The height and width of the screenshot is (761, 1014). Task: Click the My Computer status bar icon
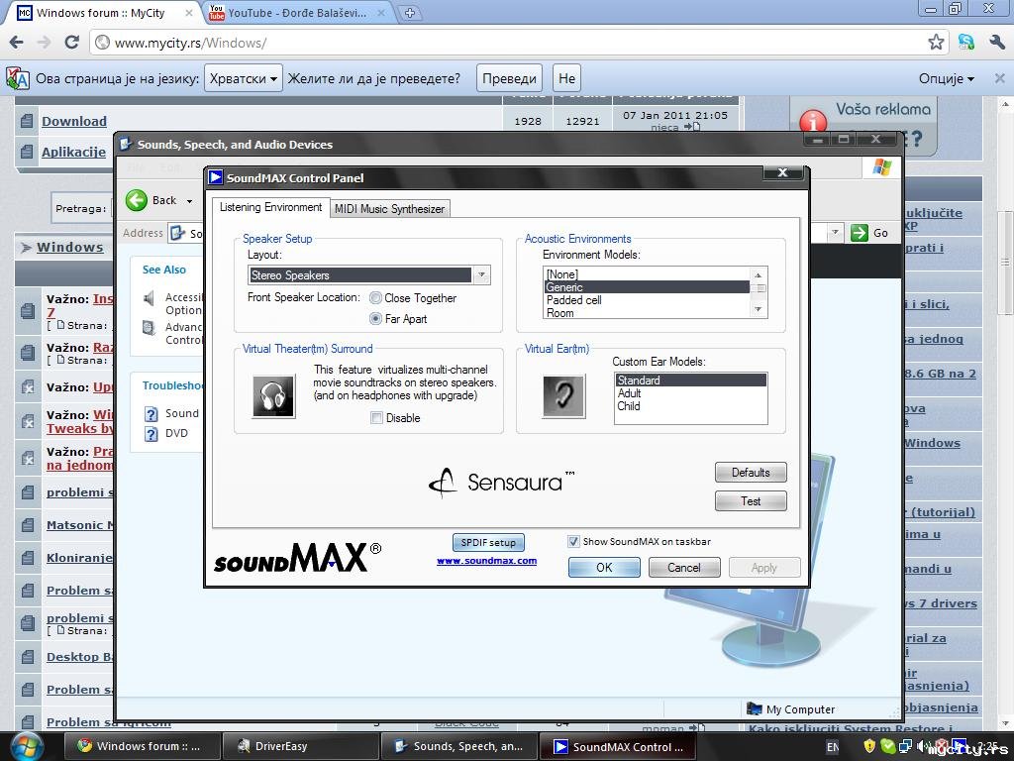[754, 708]
